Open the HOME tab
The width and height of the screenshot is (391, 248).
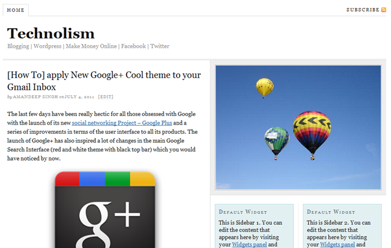(x=15, y=10)
